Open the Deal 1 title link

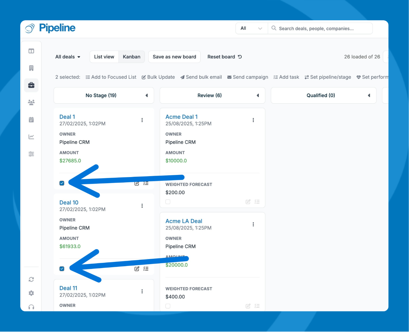pos(67,117)
